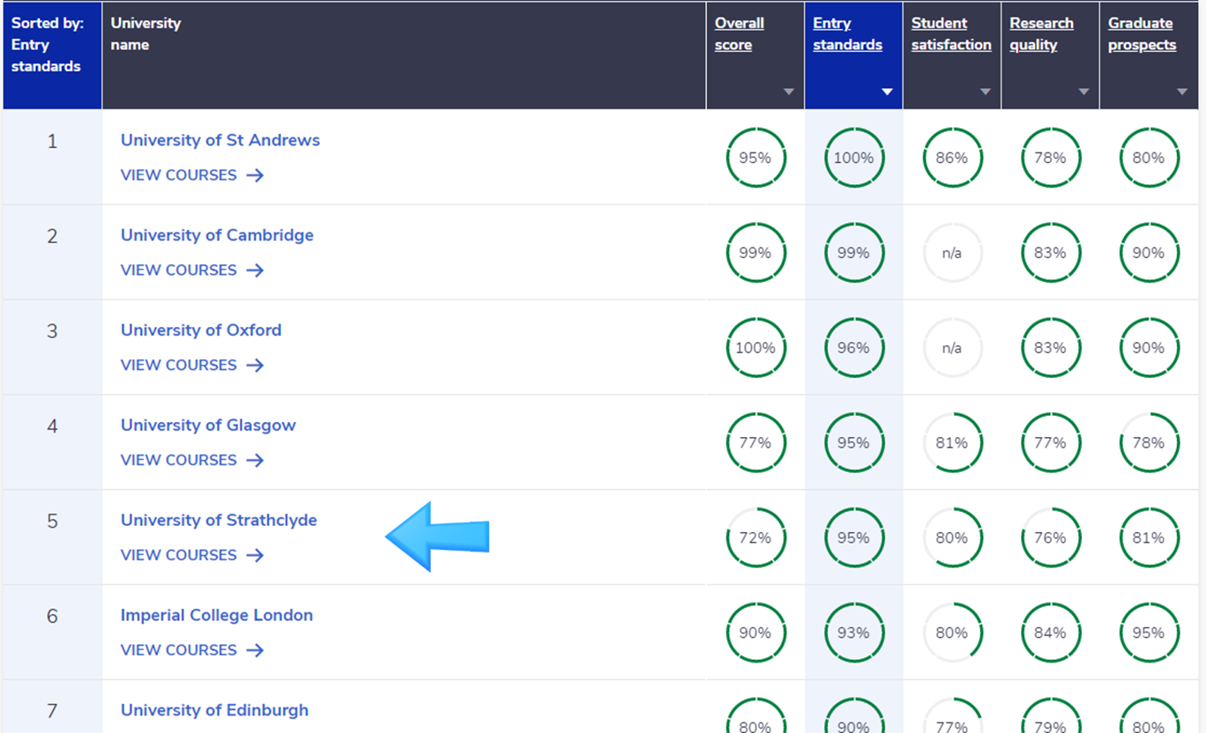Click Cambridge n/a student satisfaction circle
The width and height of the screenshot is (1206, 733).
(952, 253)
